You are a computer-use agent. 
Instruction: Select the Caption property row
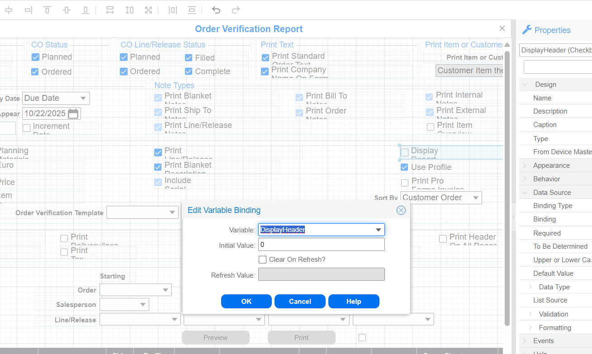point(556,125)
